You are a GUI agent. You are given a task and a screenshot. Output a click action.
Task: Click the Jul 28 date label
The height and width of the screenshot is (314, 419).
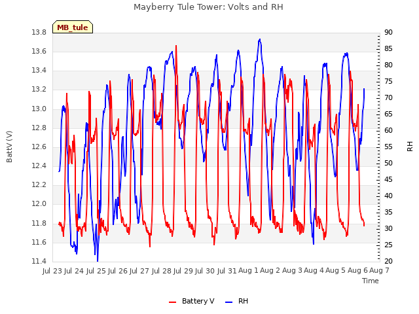tap(162, 271)
